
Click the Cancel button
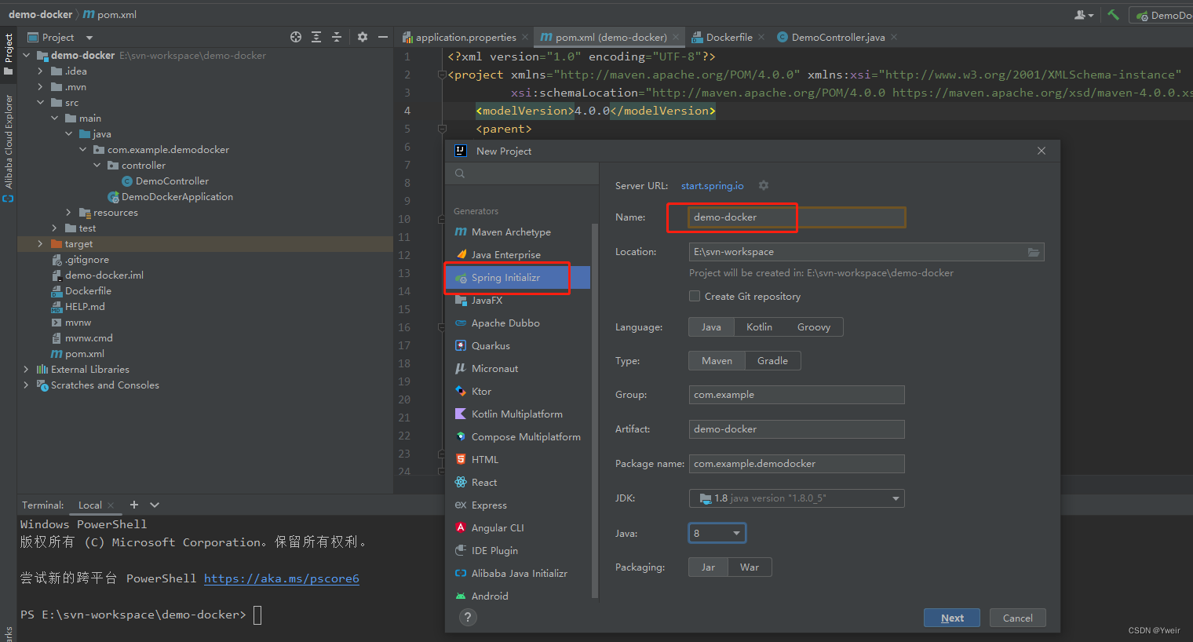1018,618
